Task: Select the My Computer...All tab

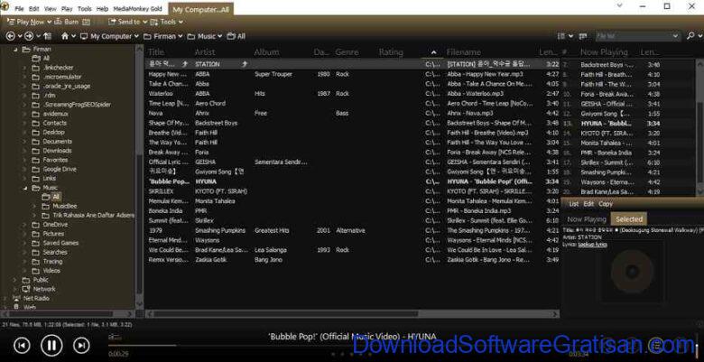Action: pyautogui.click(x=200, y=9)
